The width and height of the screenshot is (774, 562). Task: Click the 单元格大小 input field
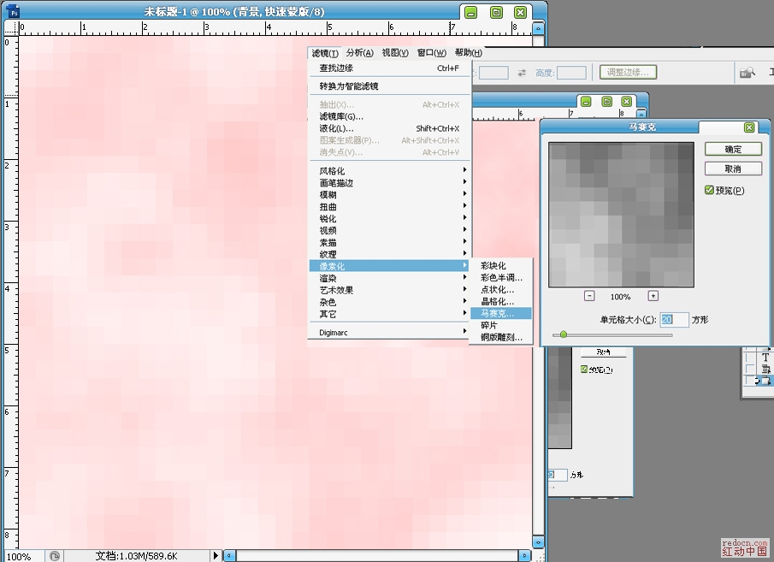point(674,320)
